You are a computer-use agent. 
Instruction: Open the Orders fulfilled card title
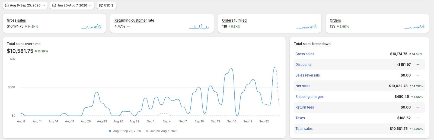tap(234, 20)
